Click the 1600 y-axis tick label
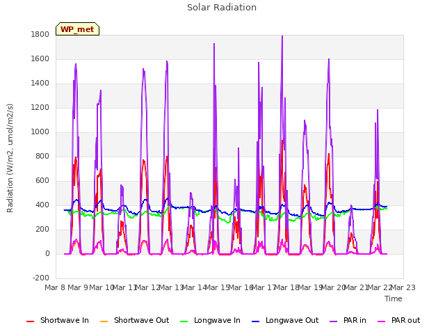 (x=40, y=58)
